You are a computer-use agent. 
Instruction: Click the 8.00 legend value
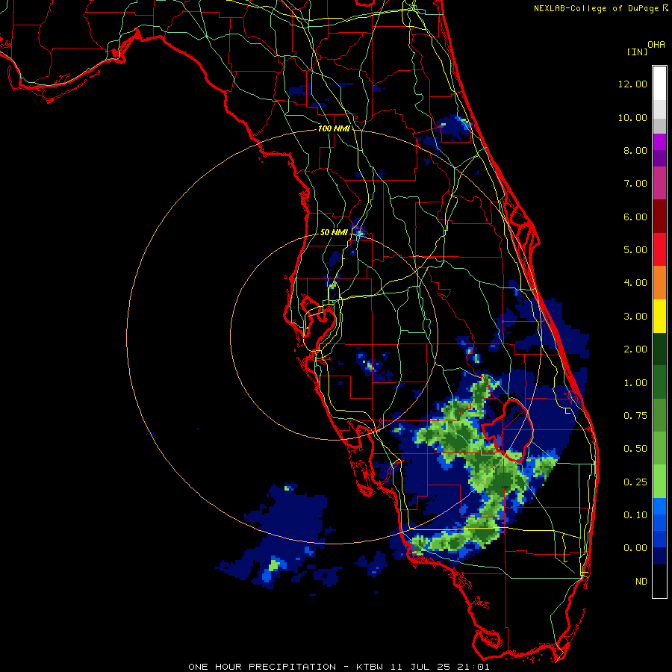click(x=635, y=150)
